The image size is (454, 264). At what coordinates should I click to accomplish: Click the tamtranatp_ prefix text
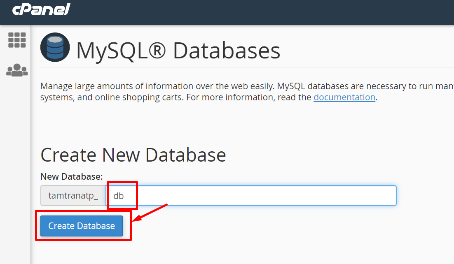(73, 196)
